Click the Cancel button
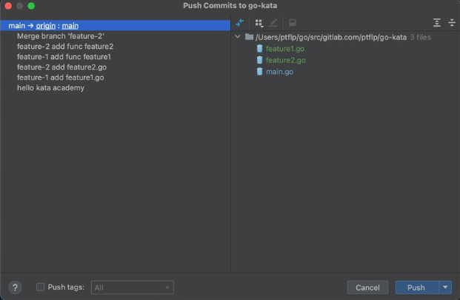Image resolution: width=460 pixels, height=300 pixels. 367,287
